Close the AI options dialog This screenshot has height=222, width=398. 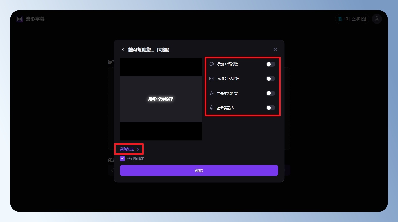point(275,49)
